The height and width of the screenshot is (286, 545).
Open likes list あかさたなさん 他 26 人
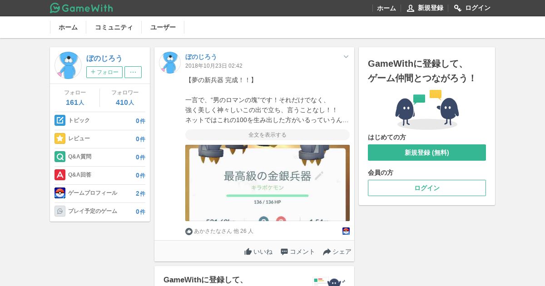[x=223, y=231]
